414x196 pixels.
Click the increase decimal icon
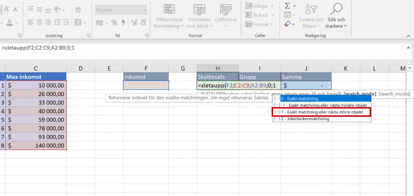(133, 23)
